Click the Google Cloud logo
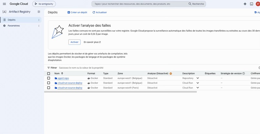This screenshot has width=260, height=134. click(19, 4)
